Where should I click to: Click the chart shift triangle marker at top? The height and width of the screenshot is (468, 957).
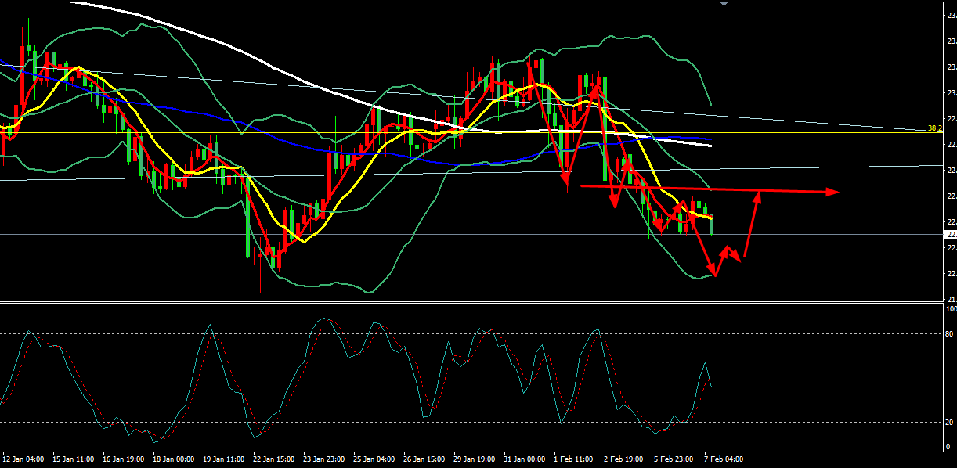coord(724,3)
